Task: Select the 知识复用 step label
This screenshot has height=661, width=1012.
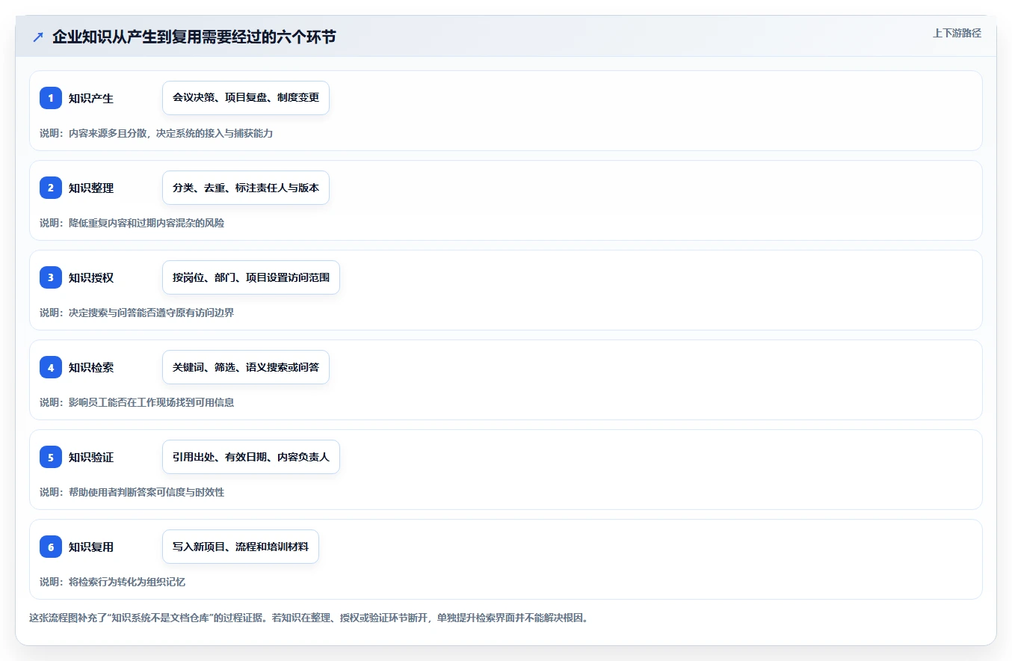Action: 91,547
